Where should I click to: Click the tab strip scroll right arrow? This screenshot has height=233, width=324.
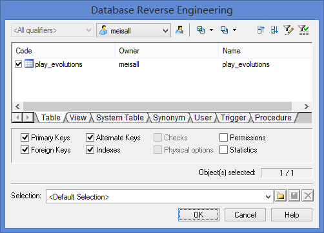tap(28, 117)
